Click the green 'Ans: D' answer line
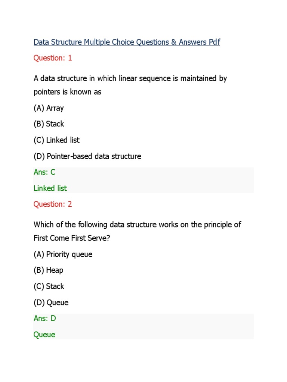Screen dimensions: 287x382 [x=44, y=319]
